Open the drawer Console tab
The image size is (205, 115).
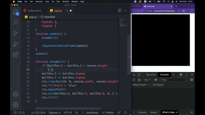point(142,112)
